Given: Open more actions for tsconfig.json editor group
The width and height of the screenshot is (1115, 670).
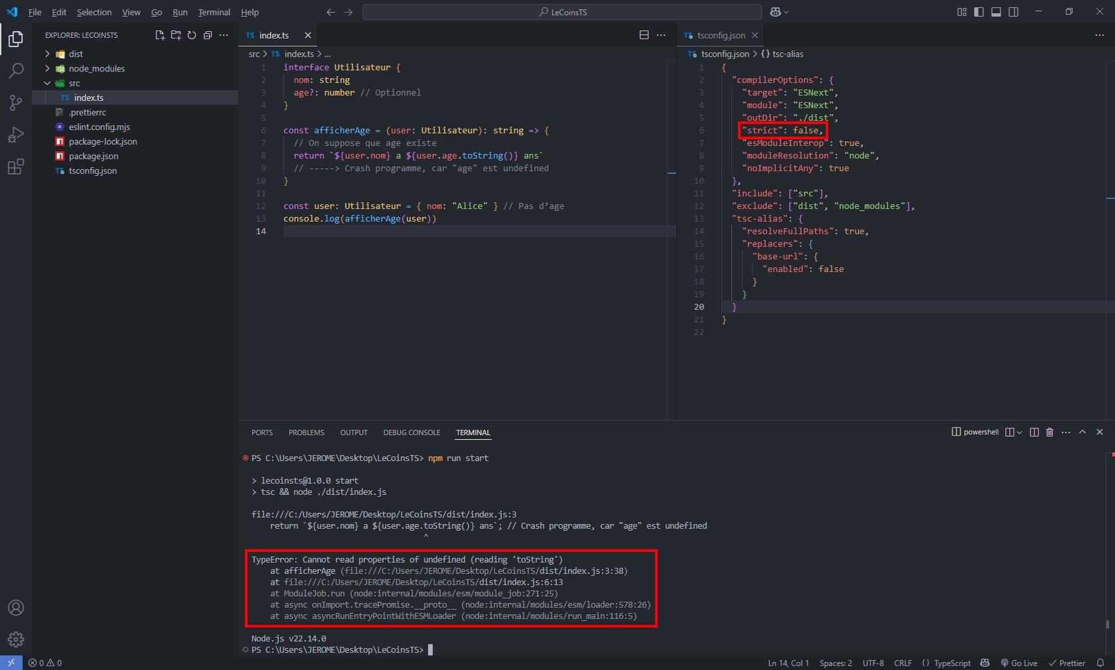Looking at the screenshot, I should (x=1100, y=35).
